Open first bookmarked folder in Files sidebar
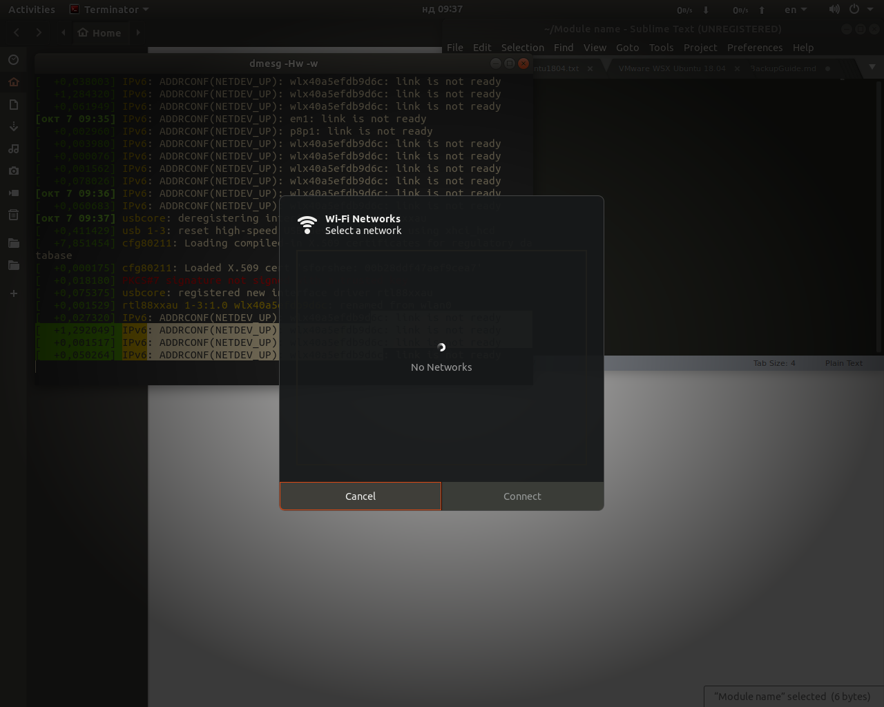884x707 pixels. 13,243
